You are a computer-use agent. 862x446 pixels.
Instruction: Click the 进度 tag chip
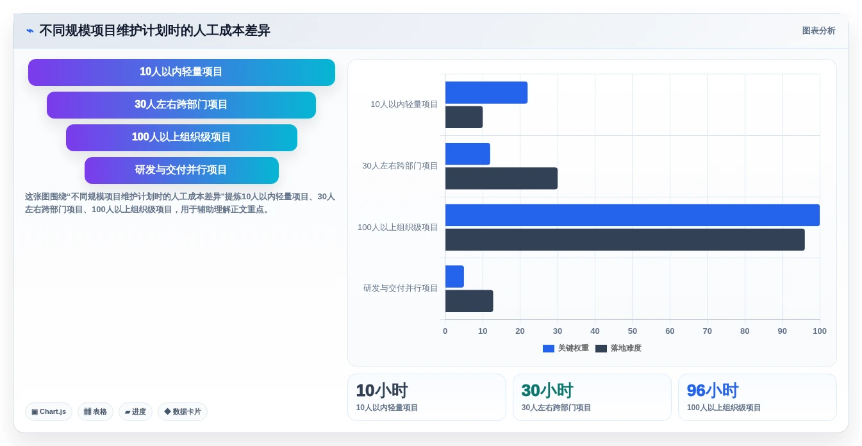135,412
